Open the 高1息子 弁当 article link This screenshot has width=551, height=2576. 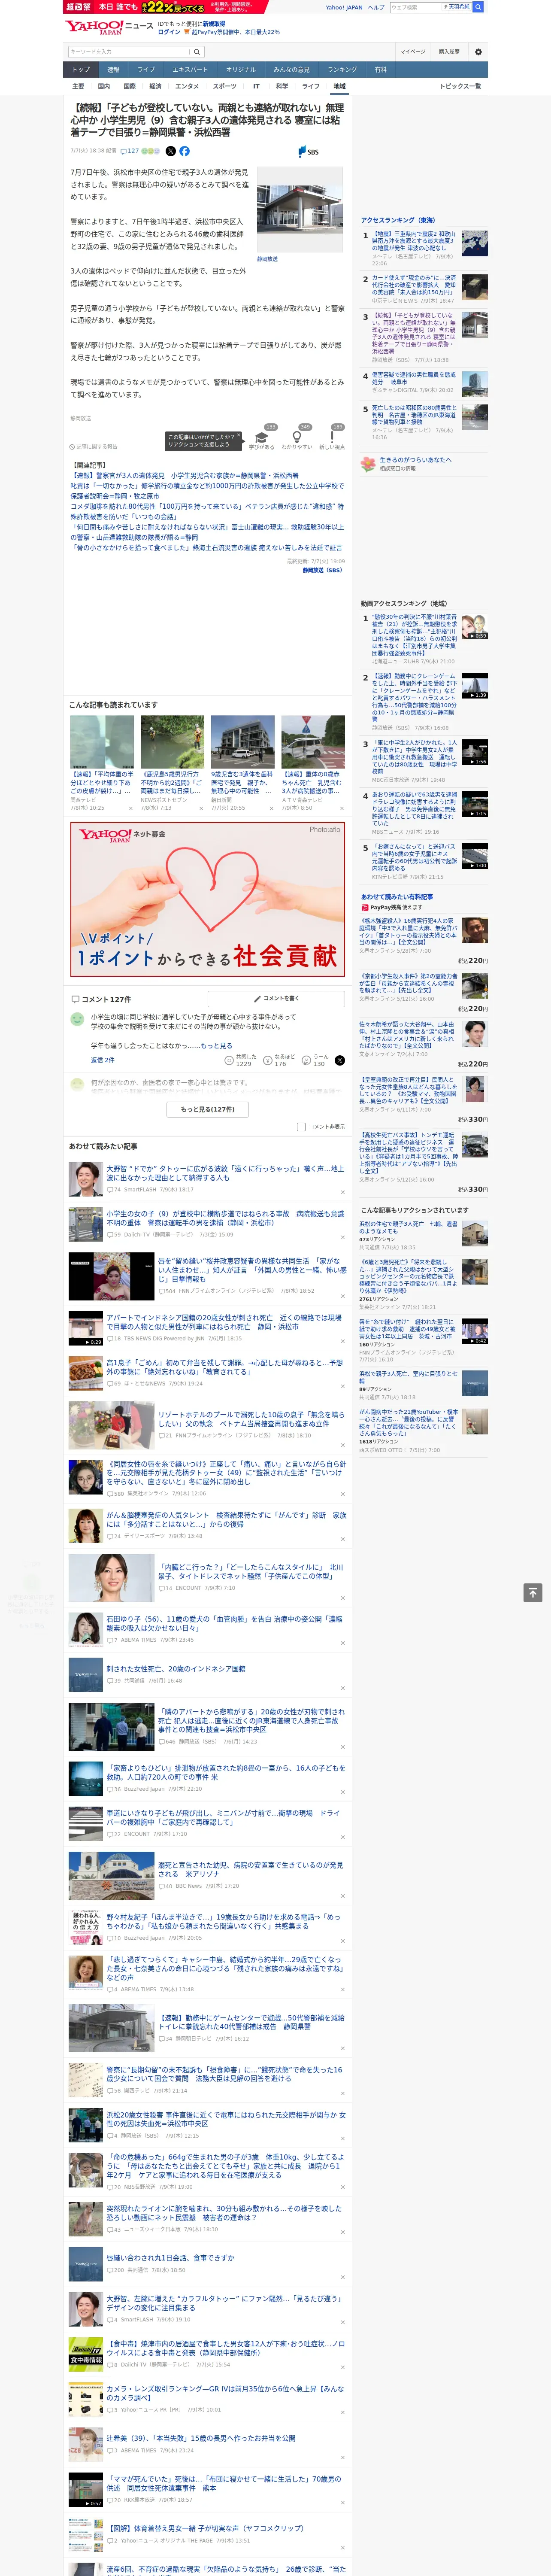pos(225,1367)
